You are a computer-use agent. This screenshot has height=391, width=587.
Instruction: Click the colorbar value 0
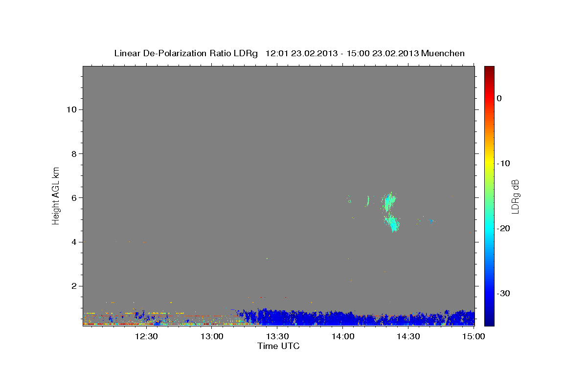(499, 98)
